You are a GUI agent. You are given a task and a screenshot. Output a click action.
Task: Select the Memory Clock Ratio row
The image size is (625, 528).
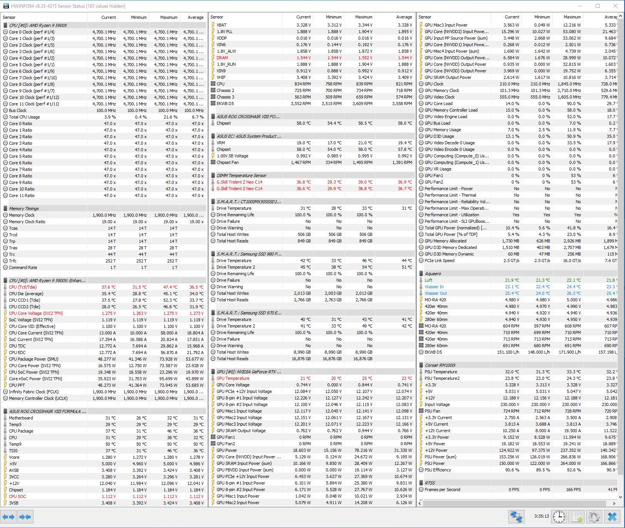[104, 222]
